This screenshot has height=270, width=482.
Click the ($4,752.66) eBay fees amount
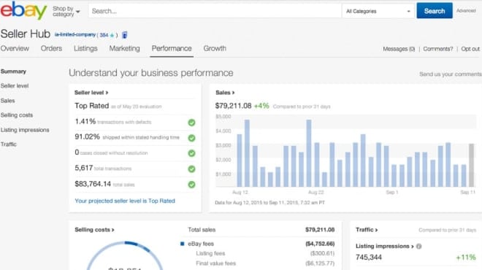pyautogui.click(x=320, y=244)
